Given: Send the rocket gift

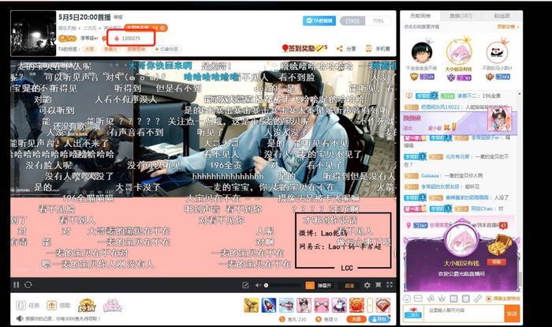Looking at the screenshot, I should [269, 305].
